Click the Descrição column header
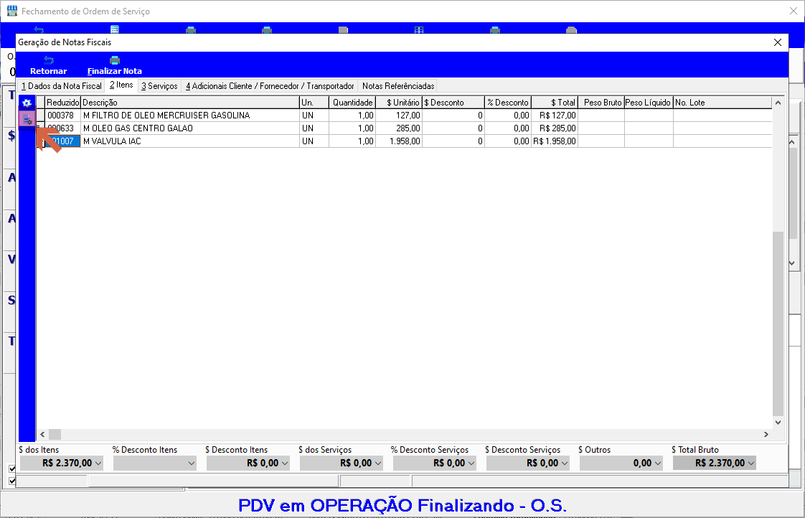Screen dimensions: 805x518 190,103
